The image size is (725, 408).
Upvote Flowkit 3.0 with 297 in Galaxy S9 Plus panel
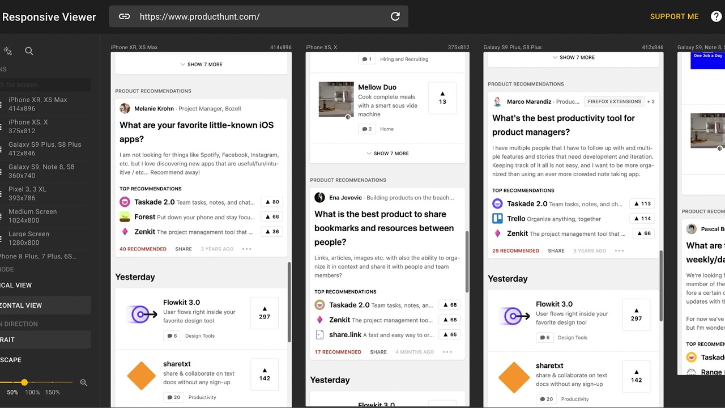(636, 314)
